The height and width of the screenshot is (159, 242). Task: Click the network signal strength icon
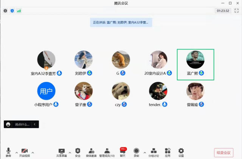tap(19, 11)
